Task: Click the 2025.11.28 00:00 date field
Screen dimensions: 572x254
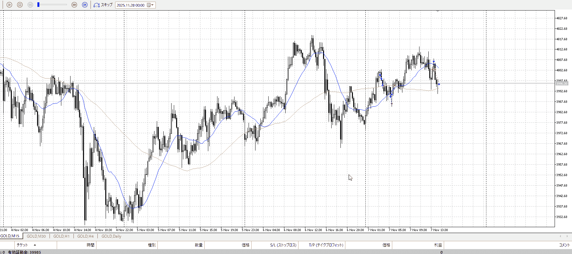Action: click(x=131, y=5)
